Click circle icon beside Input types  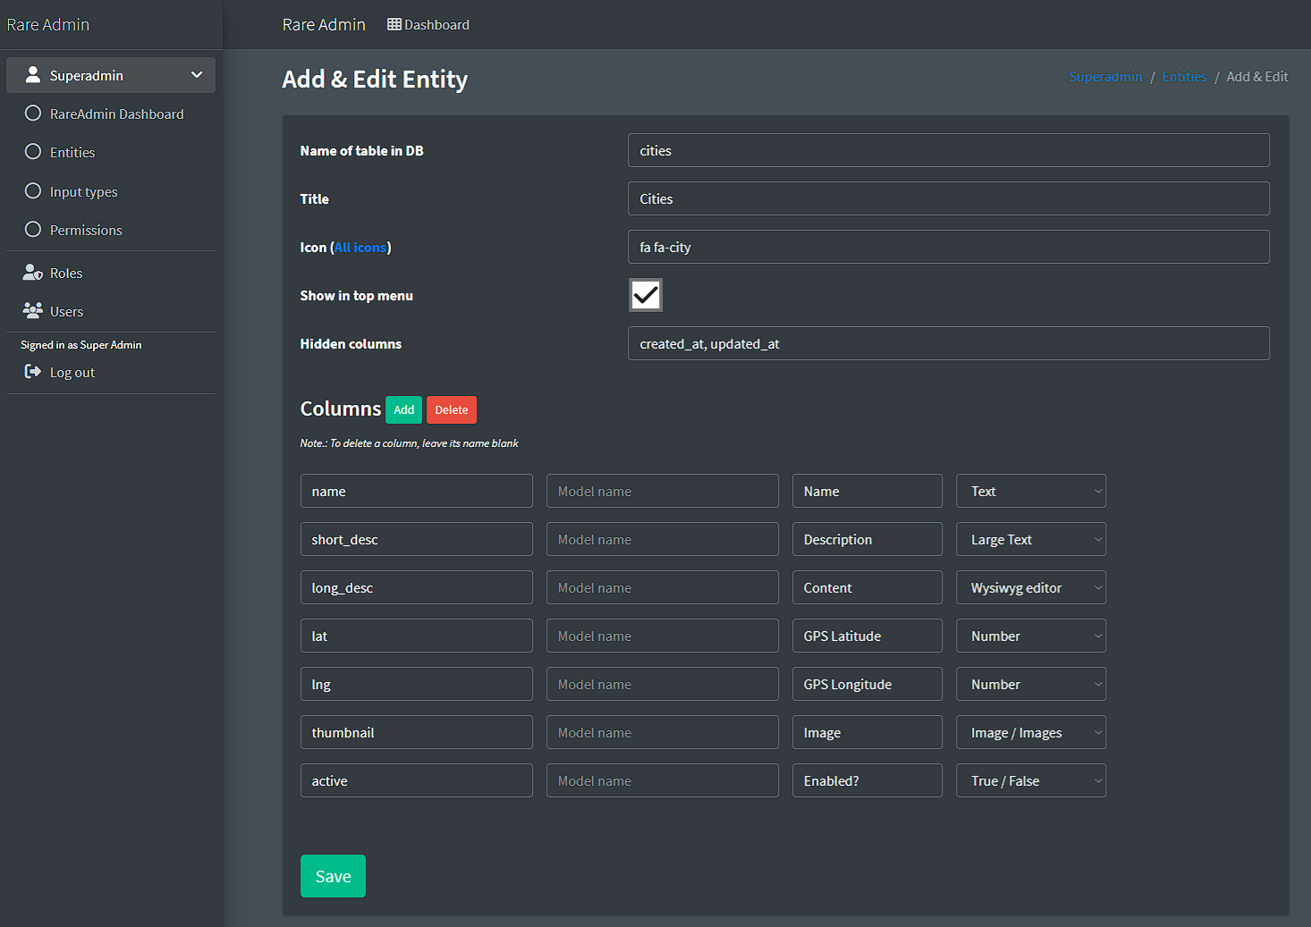[33, 191]
